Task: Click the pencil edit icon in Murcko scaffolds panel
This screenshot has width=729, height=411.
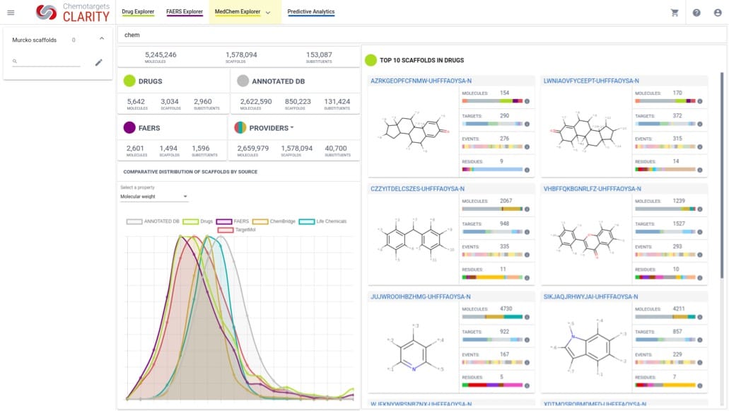Action: 99,62
